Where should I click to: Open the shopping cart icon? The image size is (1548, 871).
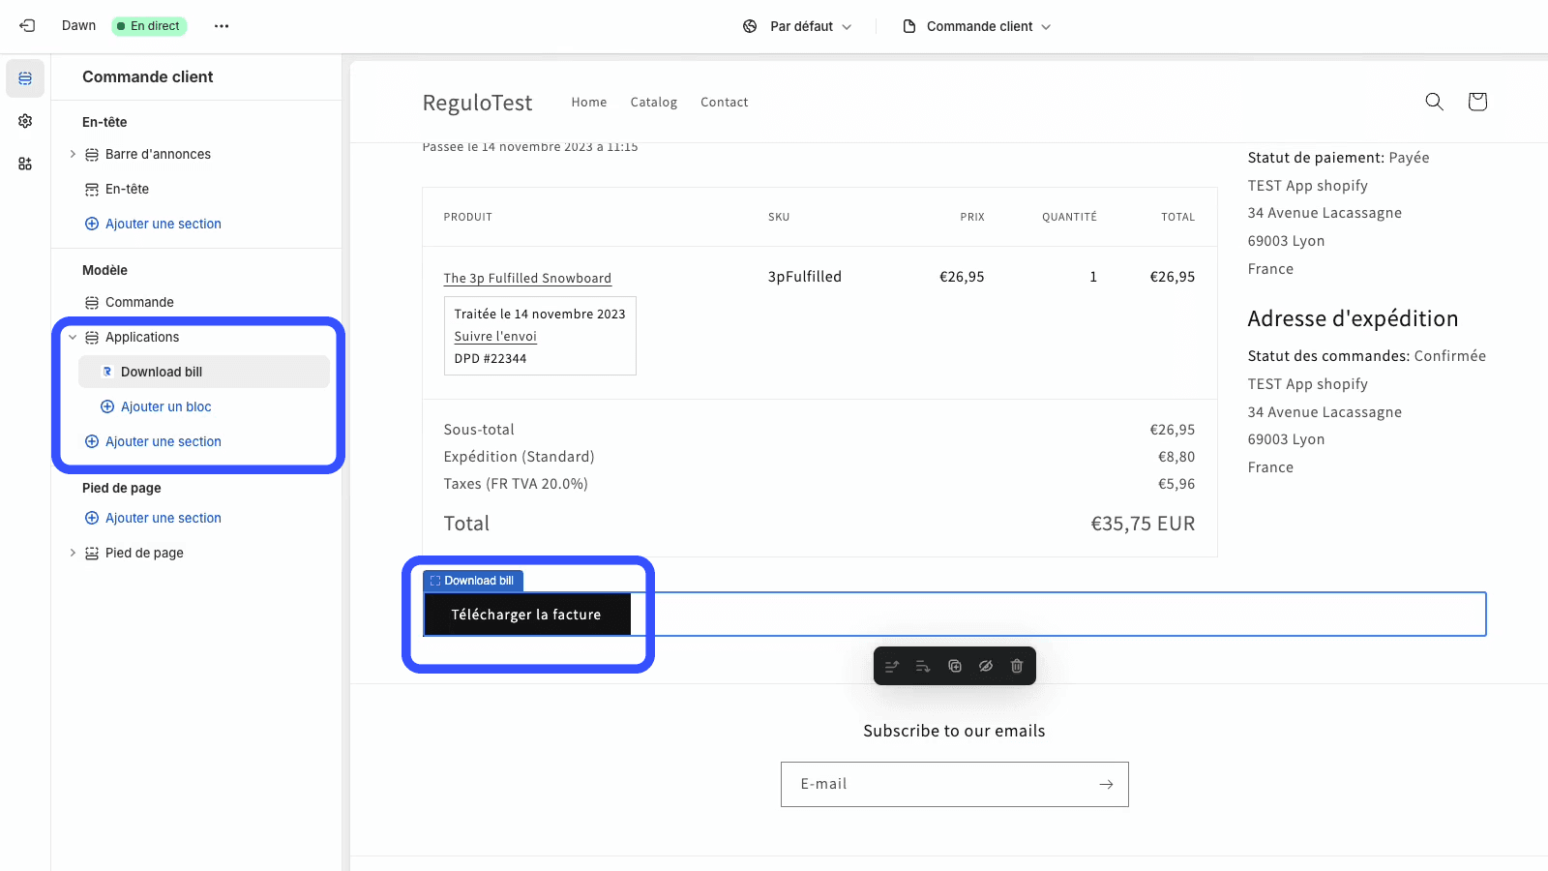1476,102
